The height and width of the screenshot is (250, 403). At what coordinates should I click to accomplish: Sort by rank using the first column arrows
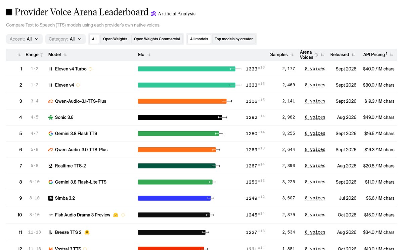(x=19, y=55)
